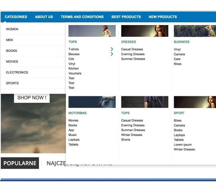
Task: Open Winter Dresses link under Sport
Action: 184,149
